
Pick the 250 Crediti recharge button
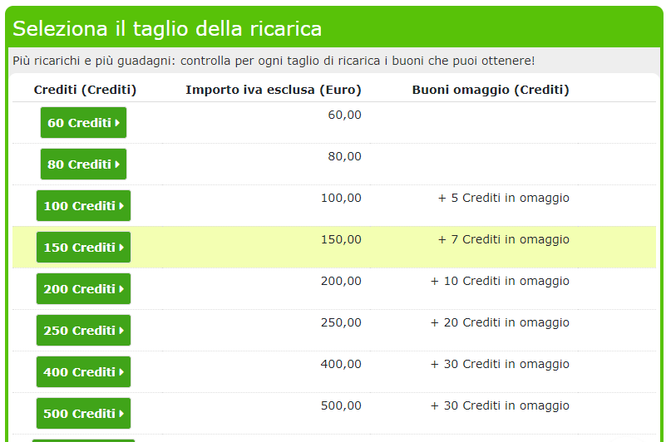[83, 331]
